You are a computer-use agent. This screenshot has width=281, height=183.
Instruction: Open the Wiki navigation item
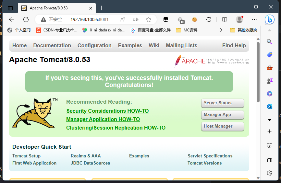154,46
